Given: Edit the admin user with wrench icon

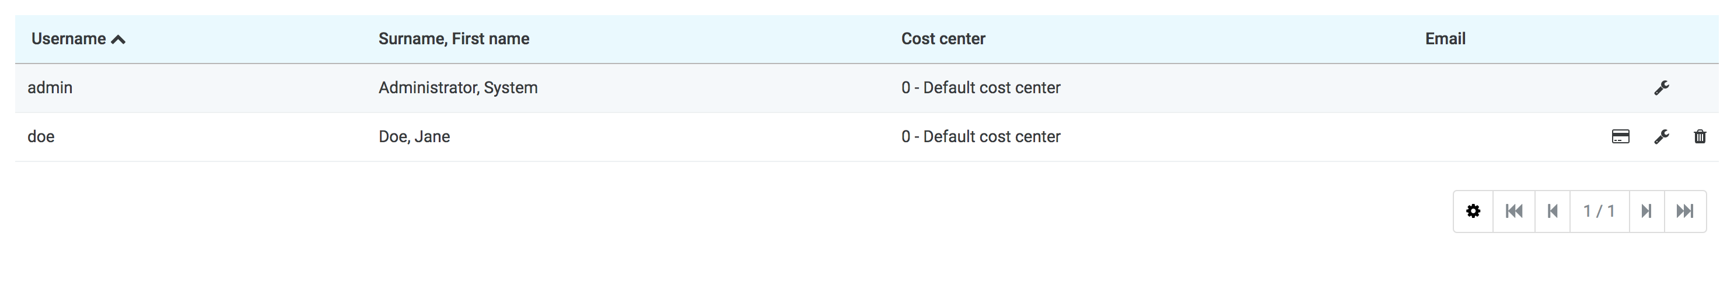Looking at the screenshot, I should [1660, 88].
